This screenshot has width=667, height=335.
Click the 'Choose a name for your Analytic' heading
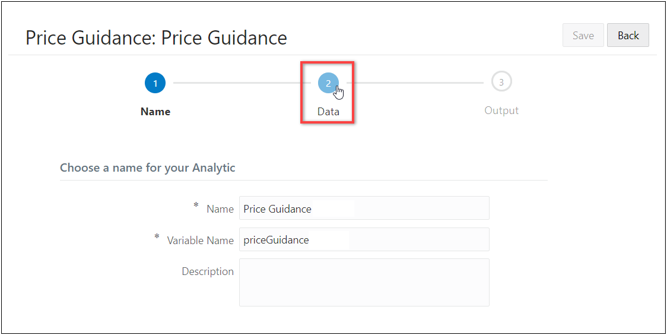click(148, 167)
